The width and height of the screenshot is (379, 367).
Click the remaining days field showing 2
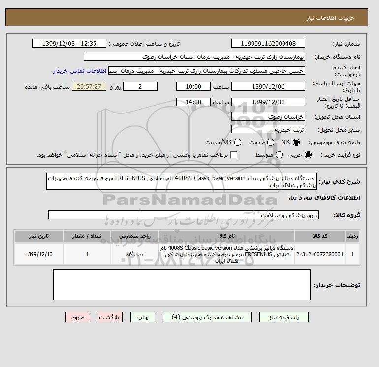click(140, 86)
